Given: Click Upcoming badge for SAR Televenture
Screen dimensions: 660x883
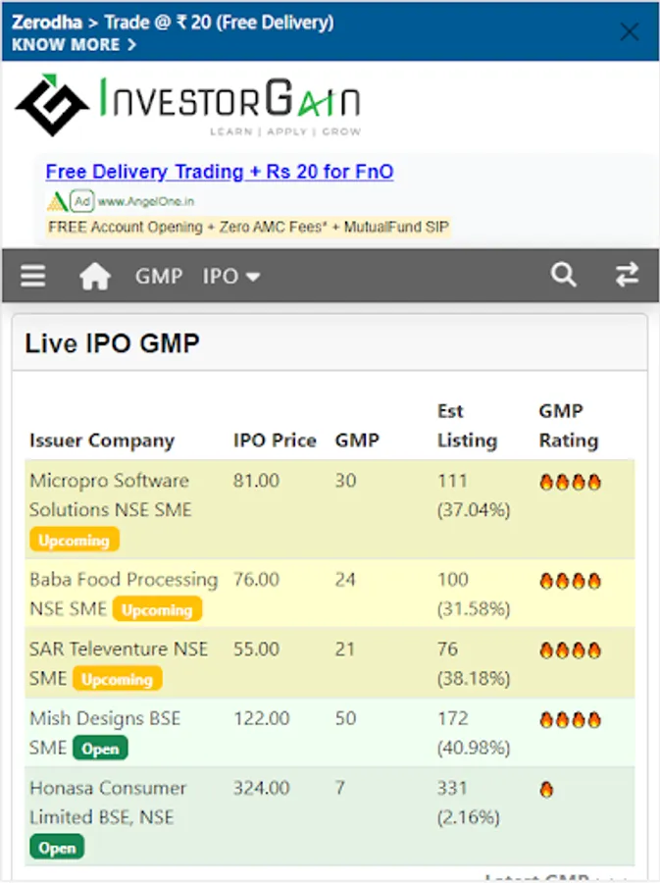Looking at the screenshot, I should (x=118, y=679).
